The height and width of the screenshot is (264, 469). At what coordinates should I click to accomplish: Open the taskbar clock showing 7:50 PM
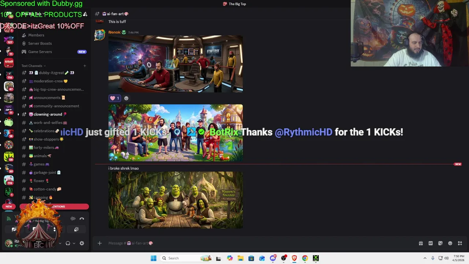tap(459, 258)
